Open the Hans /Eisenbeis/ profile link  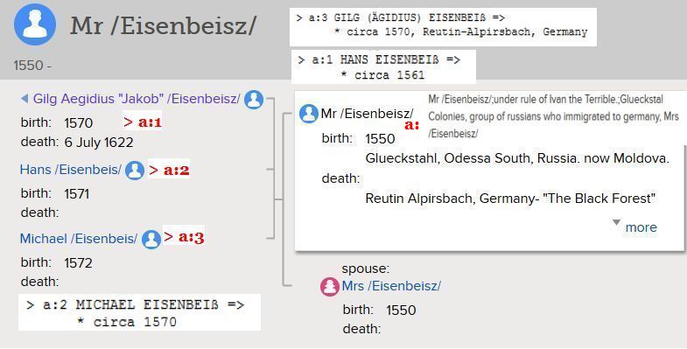71,170
